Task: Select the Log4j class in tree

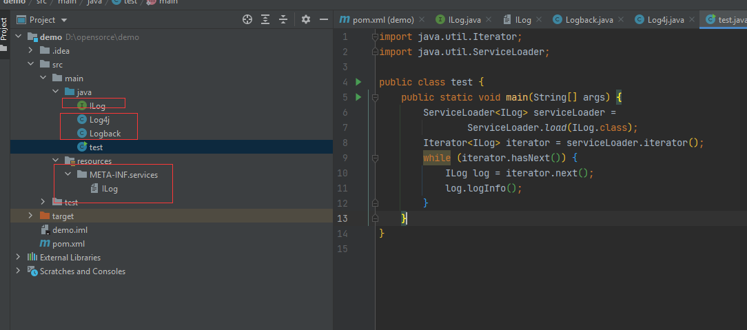Action: [x=99, y=119]
